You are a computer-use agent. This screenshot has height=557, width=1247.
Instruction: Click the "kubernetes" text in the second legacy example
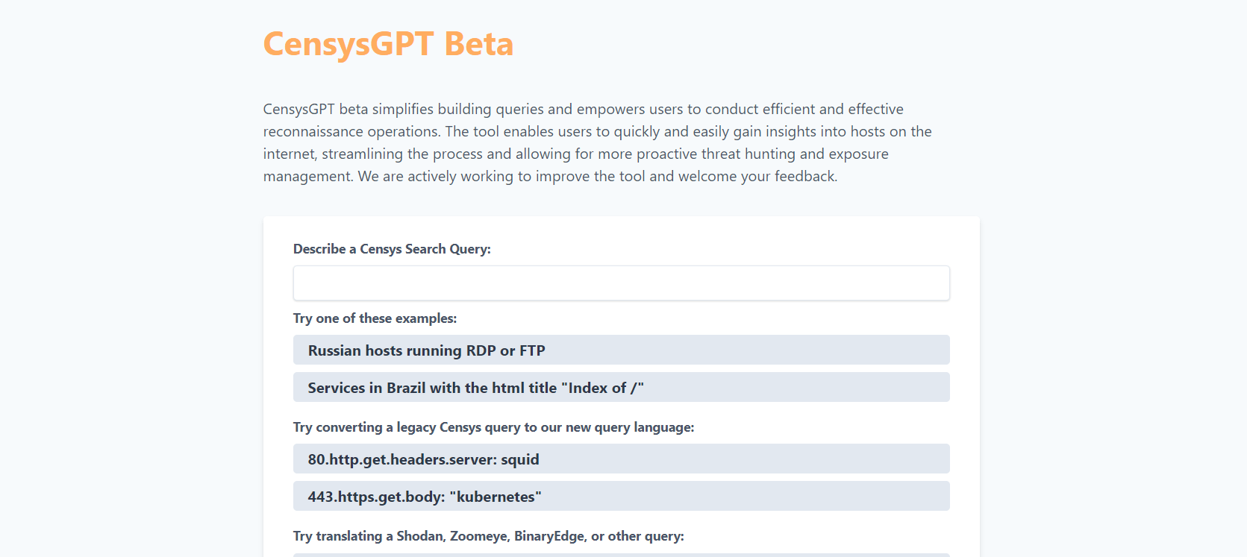coord(496,497)
